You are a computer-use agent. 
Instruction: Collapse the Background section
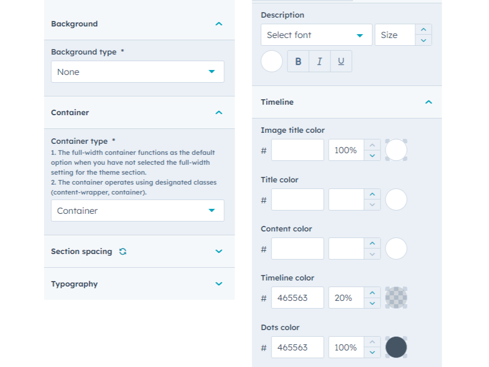click(219, 24)
